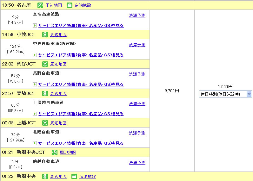Open 周辺地図 link for 小牧JCT
The height and width of the screenshot is (181, 253).
click(x=58, y=35)
